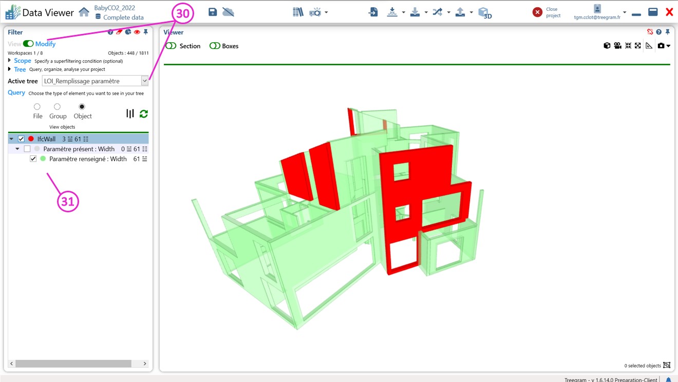Click the eraser icon in Filter panel

(119, 32)
